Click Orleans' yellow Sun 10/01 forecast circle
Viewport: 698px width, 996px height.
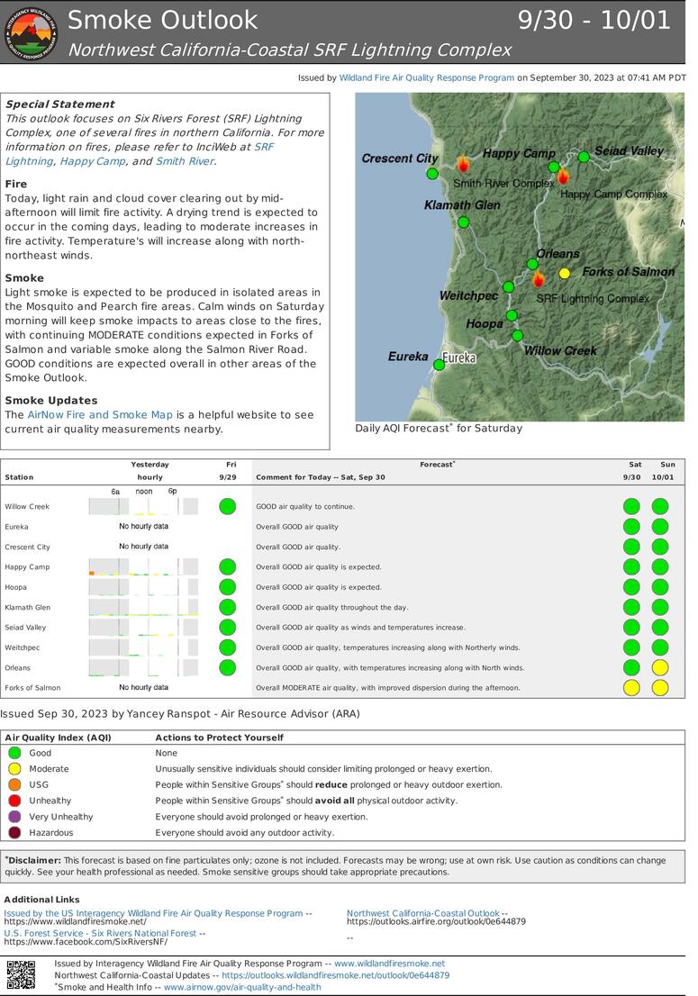pyautogui.click(x=660, y=667)
